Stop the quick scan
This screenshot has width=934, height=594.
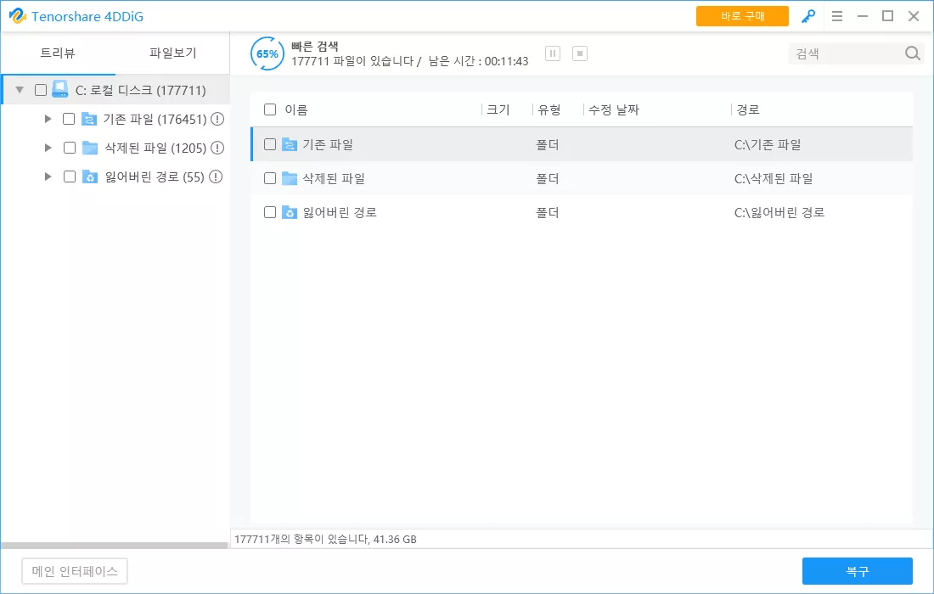tap(580, 53)
